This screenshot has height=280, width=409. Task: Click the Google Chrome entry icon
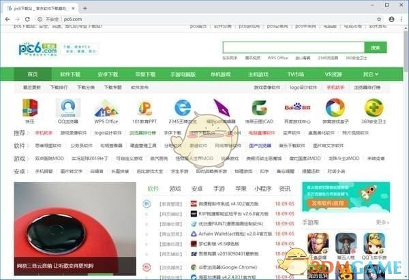pos(194,267)
